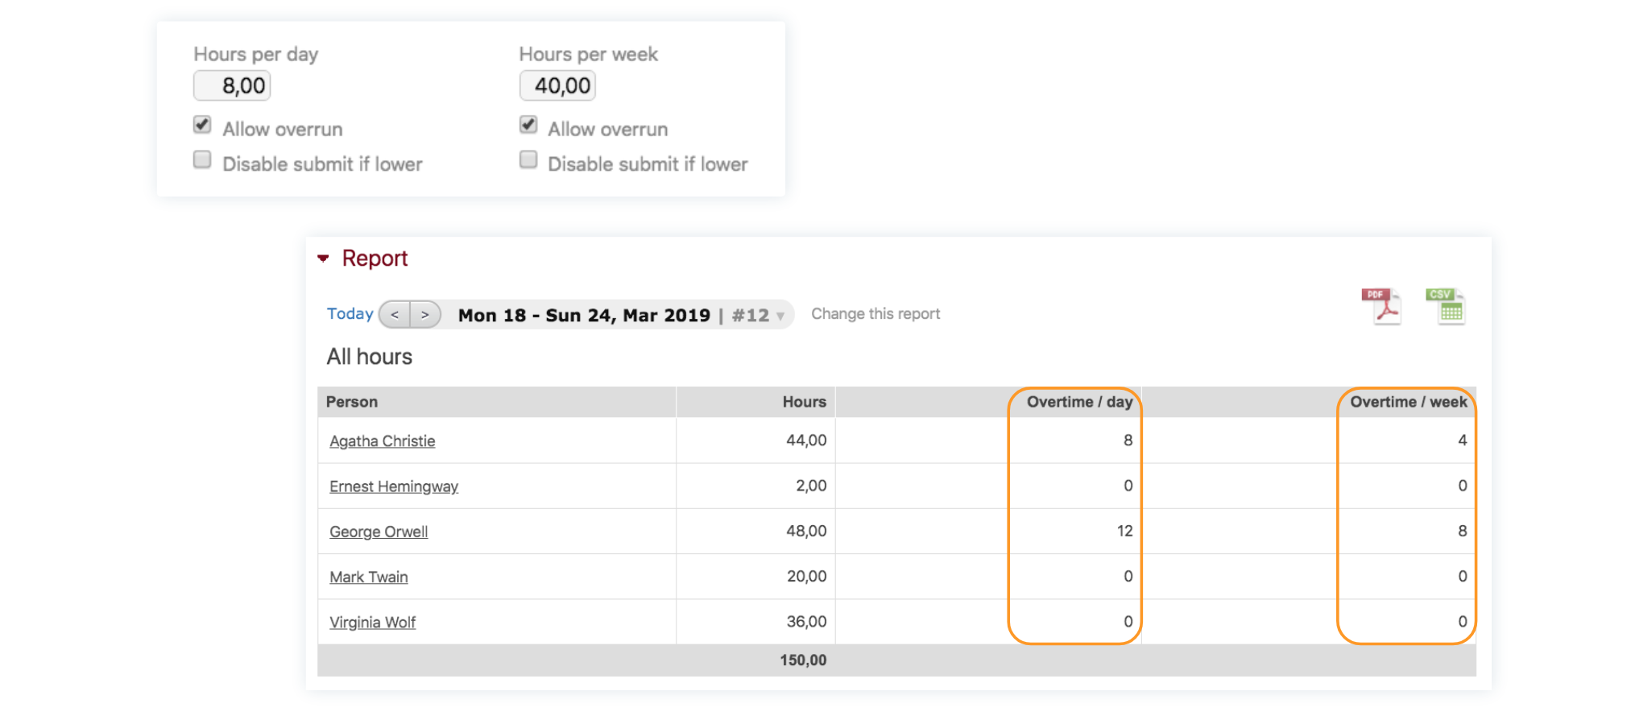The height and width of the screenshot is (716, 1631).
Task: Click the Overtime / day column header
Action: pos(1078,402)
